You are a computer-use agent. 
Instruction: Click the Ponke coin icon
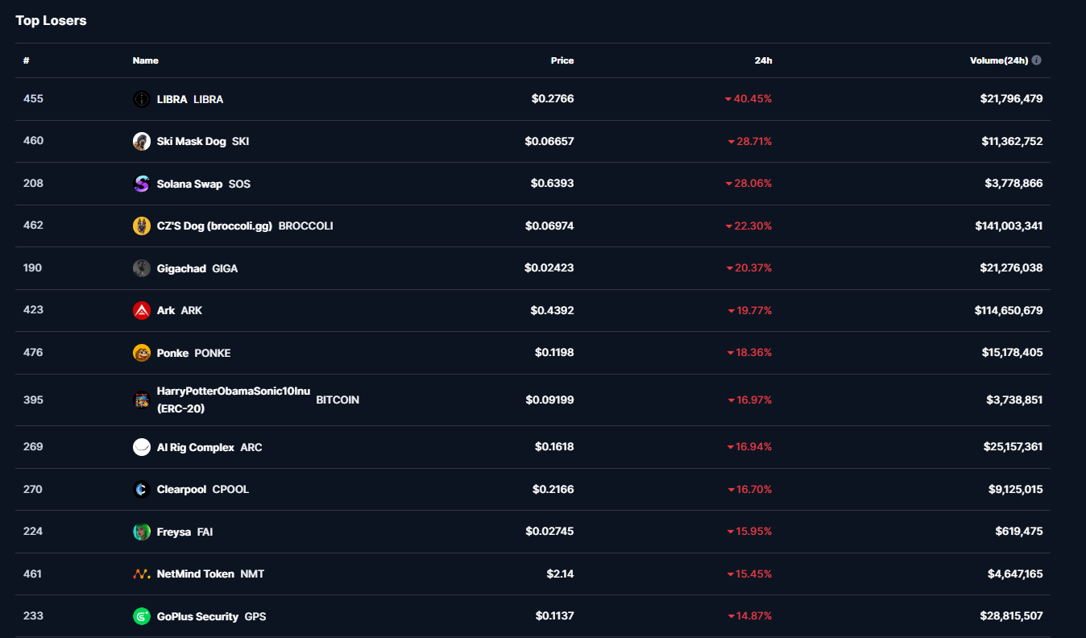point(141,353)
